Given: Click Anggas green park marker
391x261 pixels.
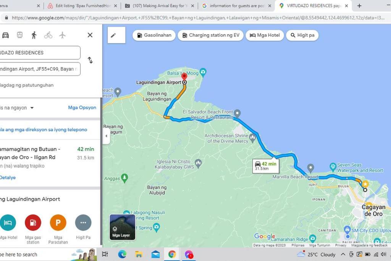Looking at the screenshot, I should click(x=124, y=178).
